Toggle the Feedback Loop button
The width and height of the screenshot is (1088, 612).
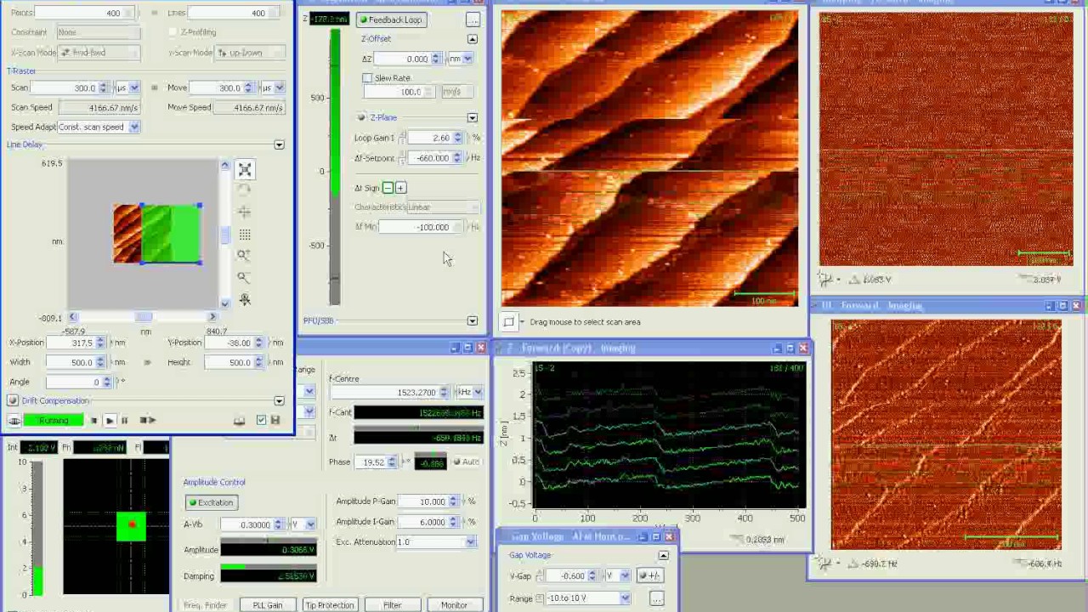tap(391, 20)
